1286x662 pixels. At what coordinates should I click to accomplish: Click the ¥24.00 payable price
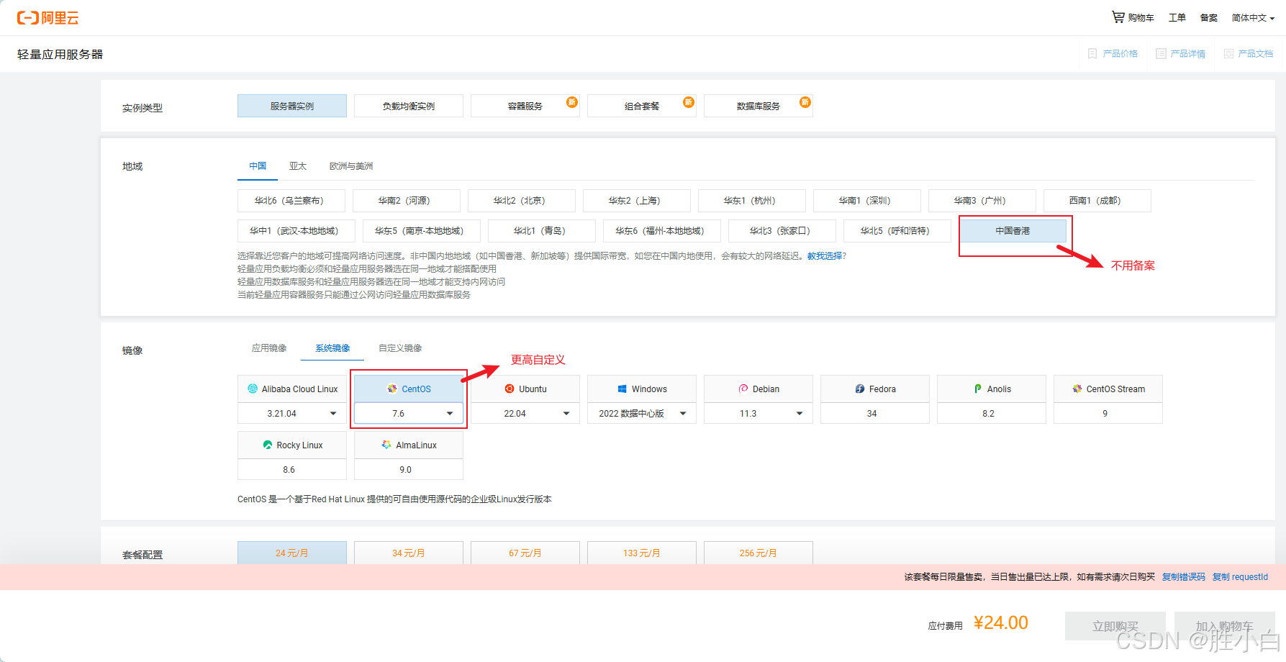coord(1001,623)
